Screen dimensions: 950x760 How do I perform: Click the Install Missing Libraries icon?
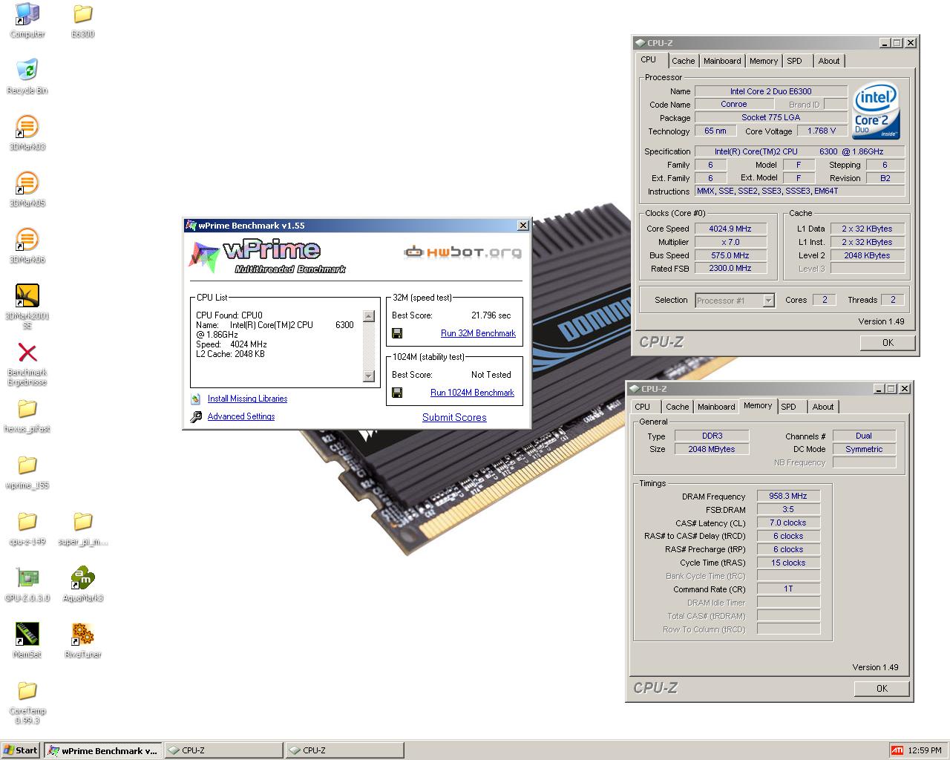(x=196, y=399)
